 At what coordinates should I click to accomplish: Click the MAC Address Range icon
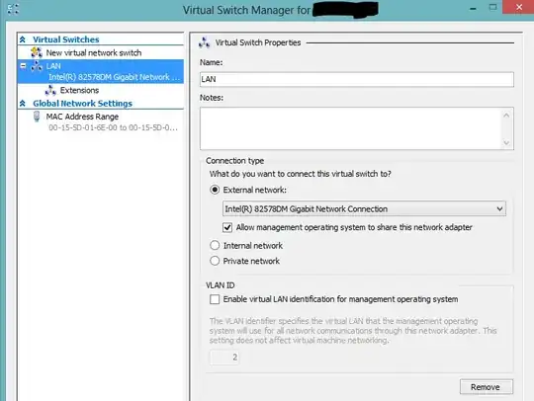37,117
